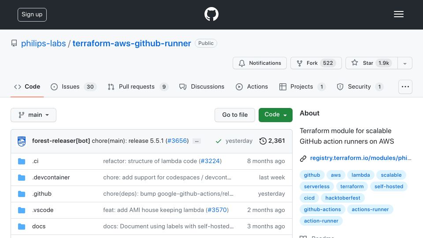
Task: Switch to the Code tab
Action: point(27,87)
